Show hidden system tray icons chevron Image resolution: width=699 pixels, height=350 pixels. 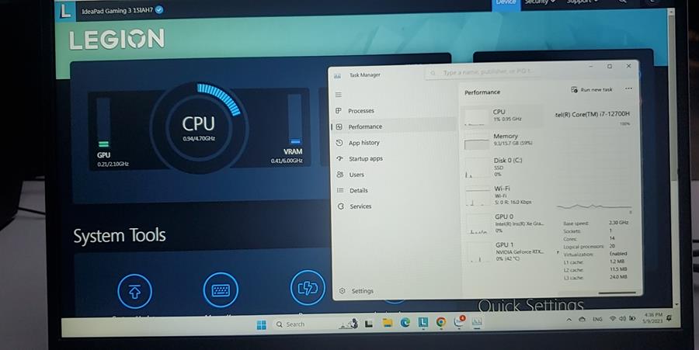[569, 319]
